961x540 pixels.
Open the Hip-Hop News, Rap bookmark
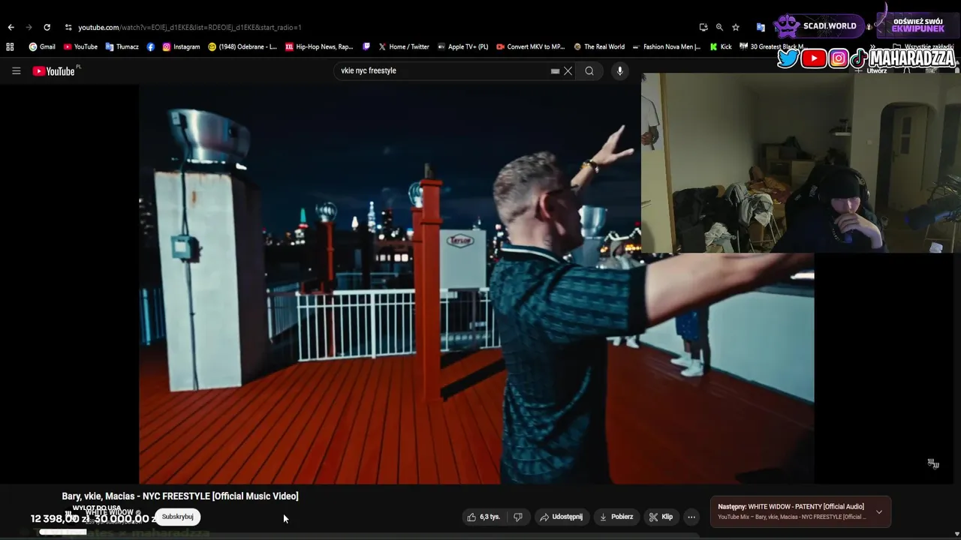[x=319, y=46]
